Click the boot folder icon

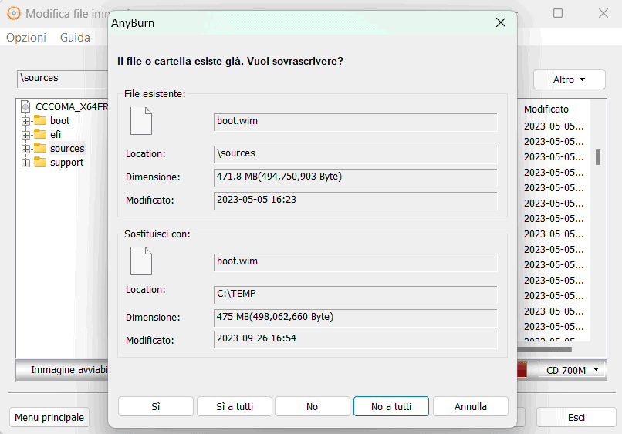point(40,120)
